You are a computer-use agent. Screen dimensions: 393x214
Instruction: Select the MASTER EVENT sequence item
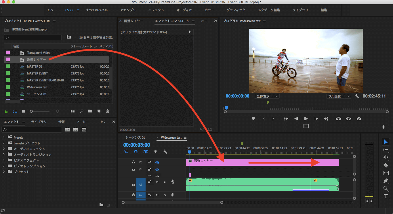pyautogui.click(x=37, y=73)
